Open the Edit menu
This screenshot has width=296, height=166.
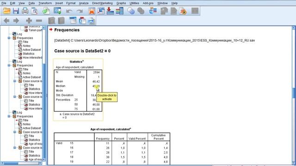click(12, 3)
